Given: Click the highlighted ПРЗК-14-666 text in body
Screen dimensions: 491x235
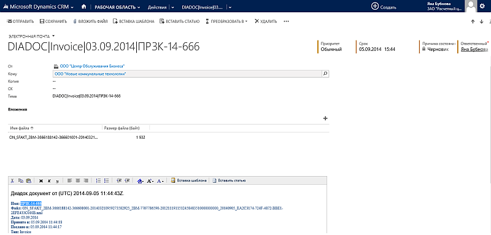Looking at the screenshot, I should (31, 203).
